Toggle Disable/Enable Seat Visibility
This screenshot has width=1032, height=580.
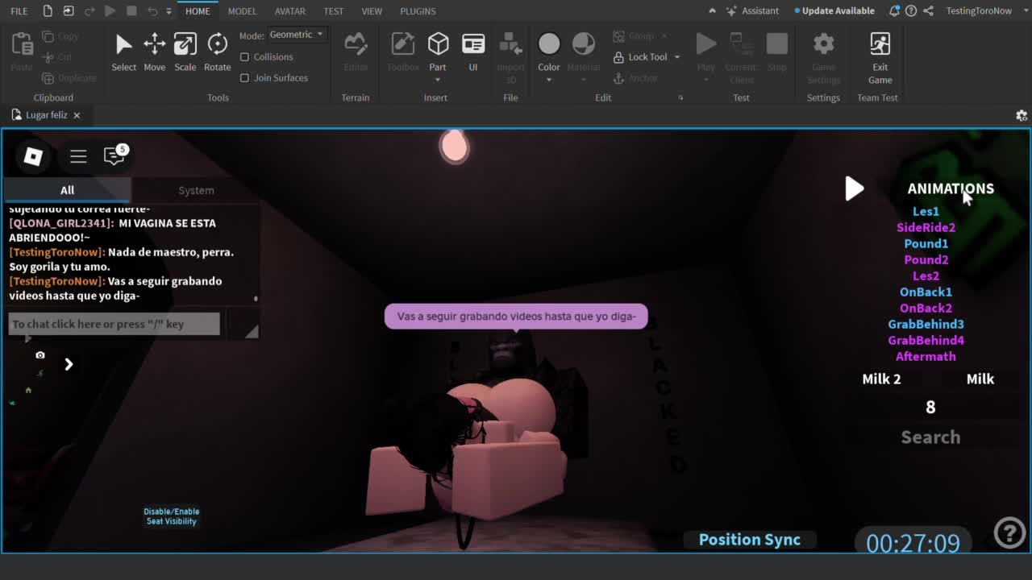(x=171, y=516)
